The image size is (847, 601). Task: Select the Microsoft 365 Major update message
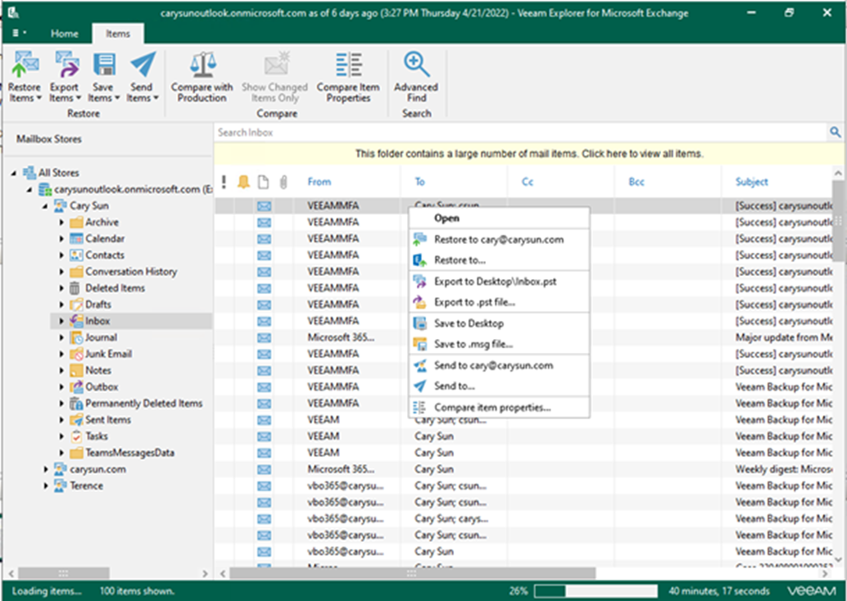click(523, 337)
